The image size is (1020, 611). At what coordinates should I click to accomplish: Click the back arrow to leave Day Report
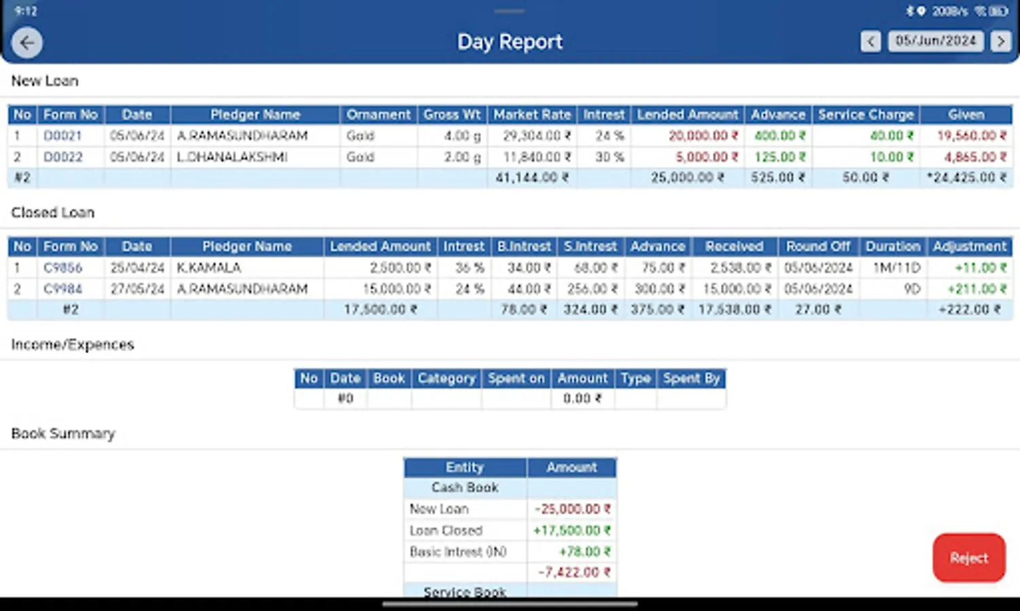point(27,42)
